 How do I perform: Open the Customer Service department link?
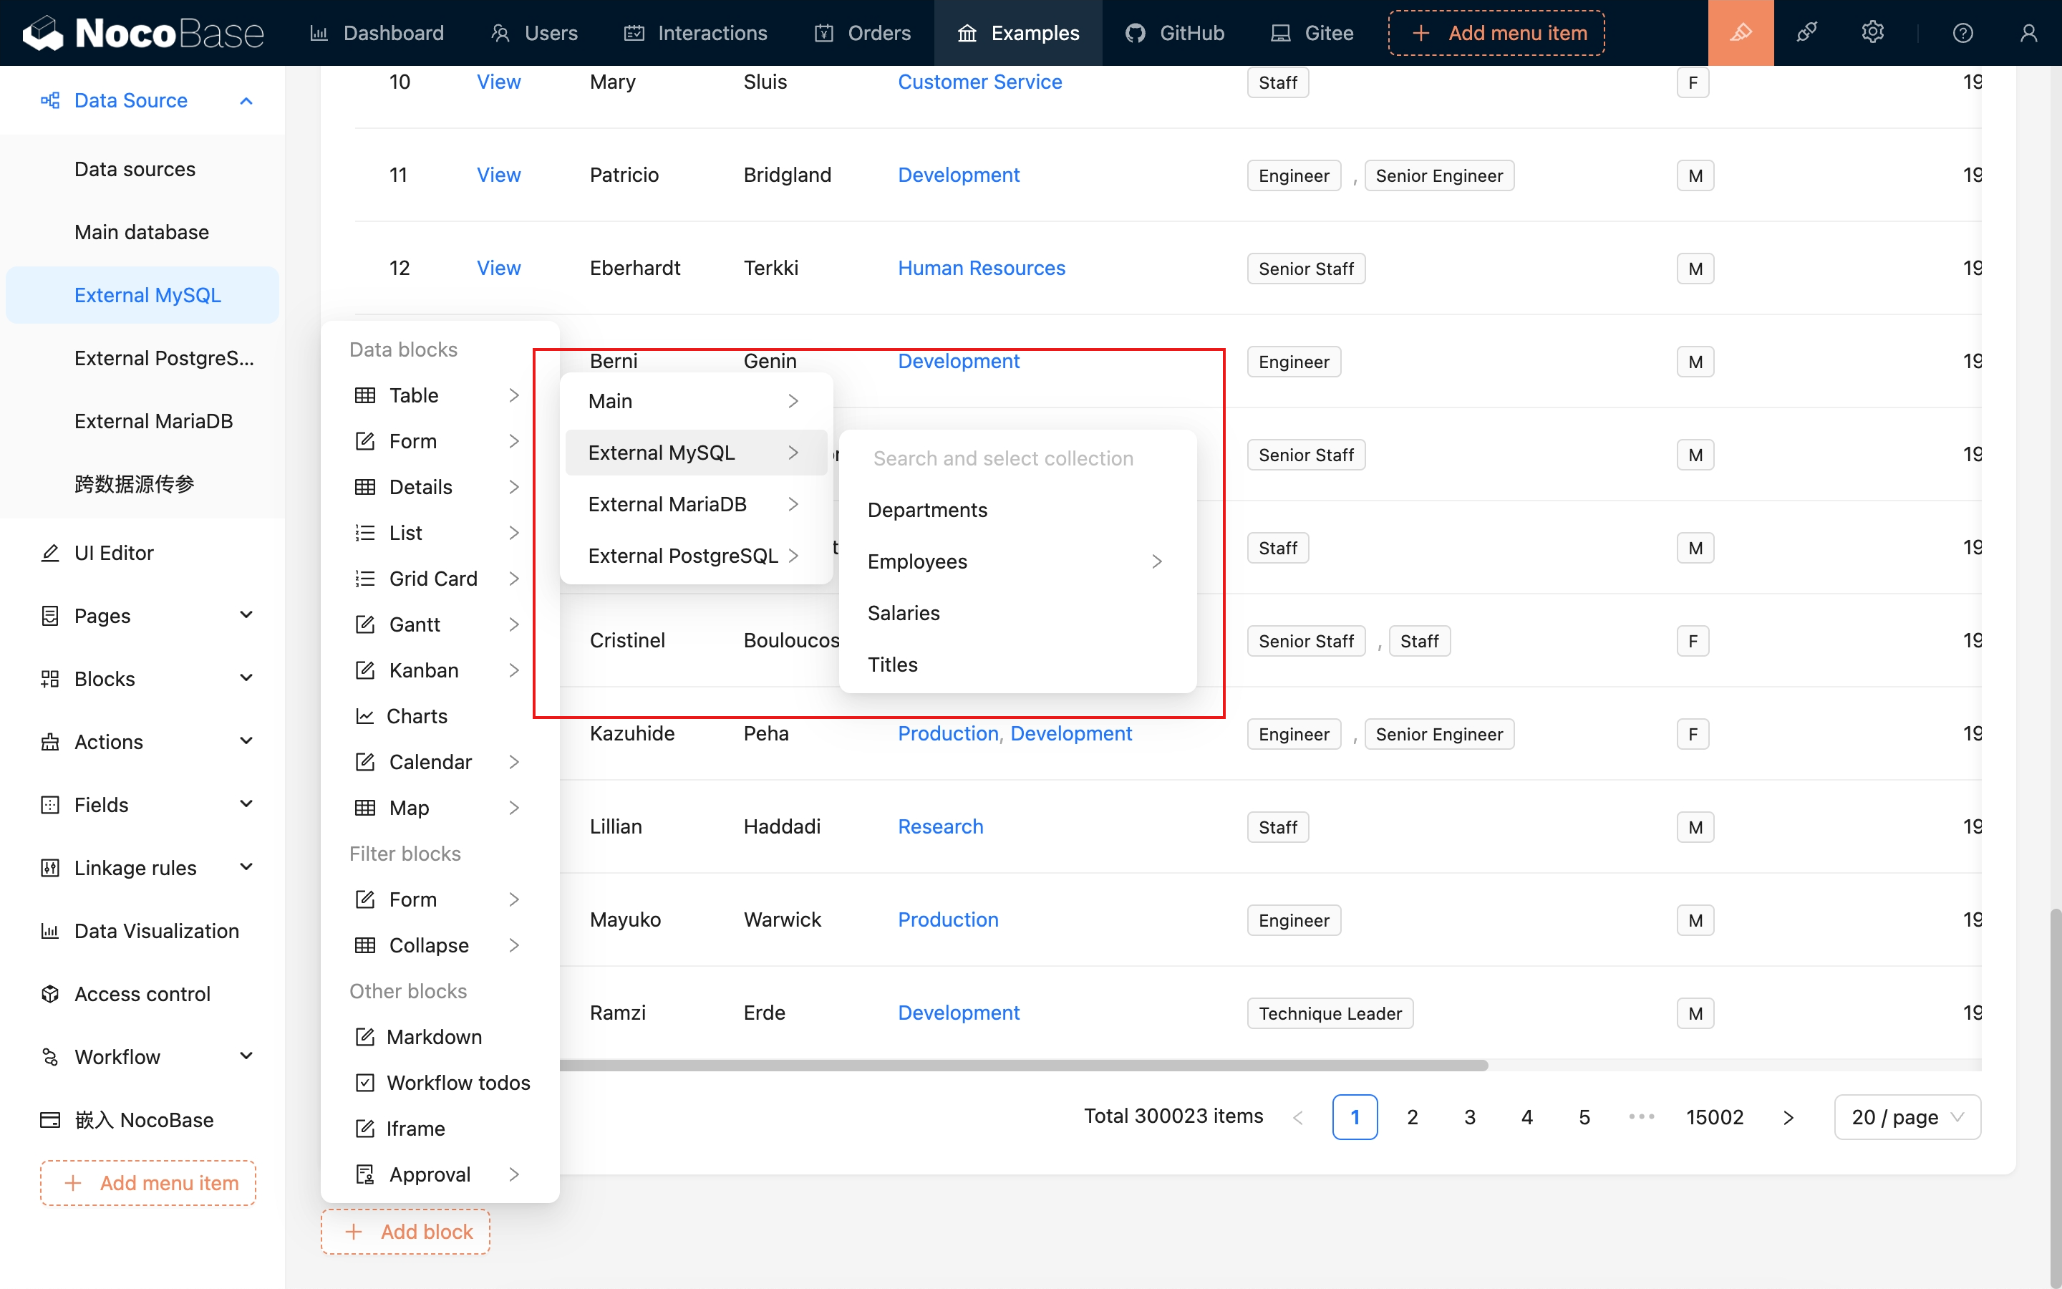coord(980,82)
